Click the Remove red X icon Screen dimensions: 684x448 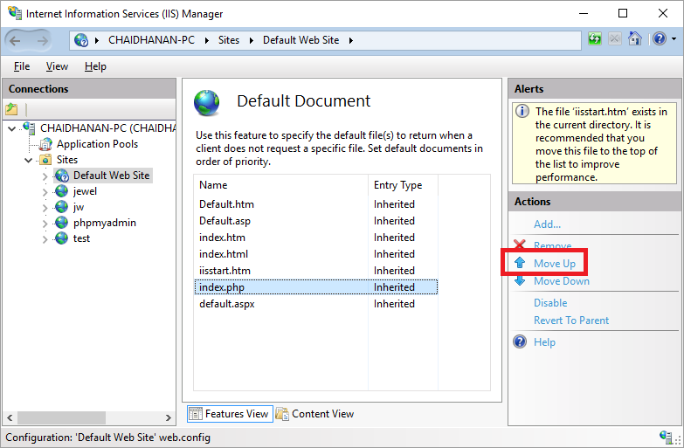point(520,244)
